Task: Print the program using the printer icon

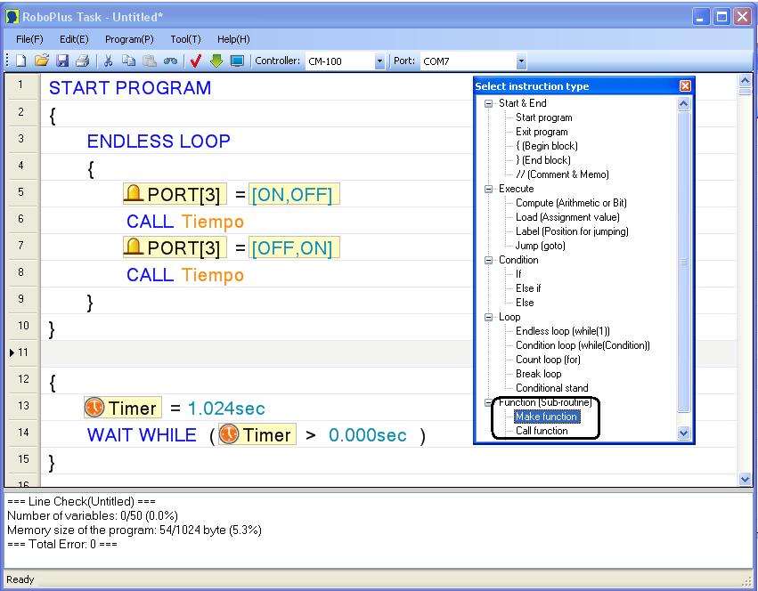Action: [x=83, y=61]
